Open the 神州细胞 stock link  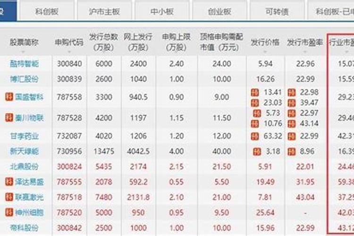[x=29, y=212]
